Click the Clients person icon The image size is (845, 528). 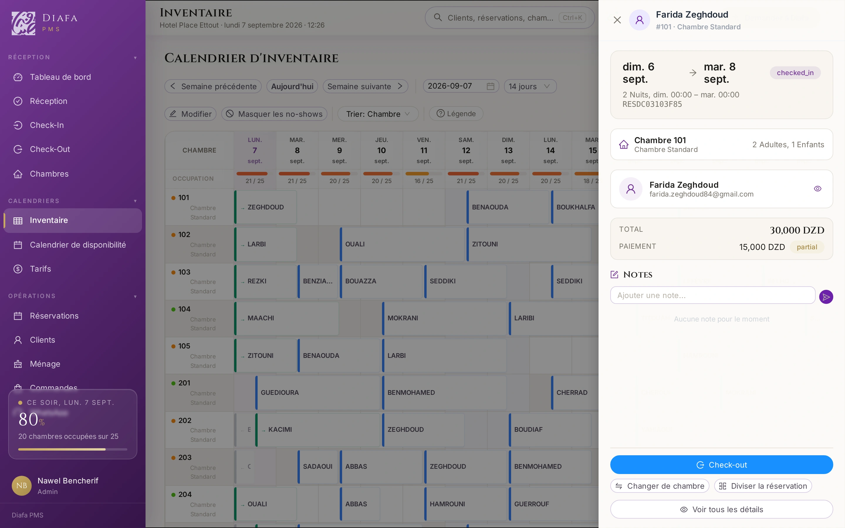pyautogui.click(x=18, y=340)
